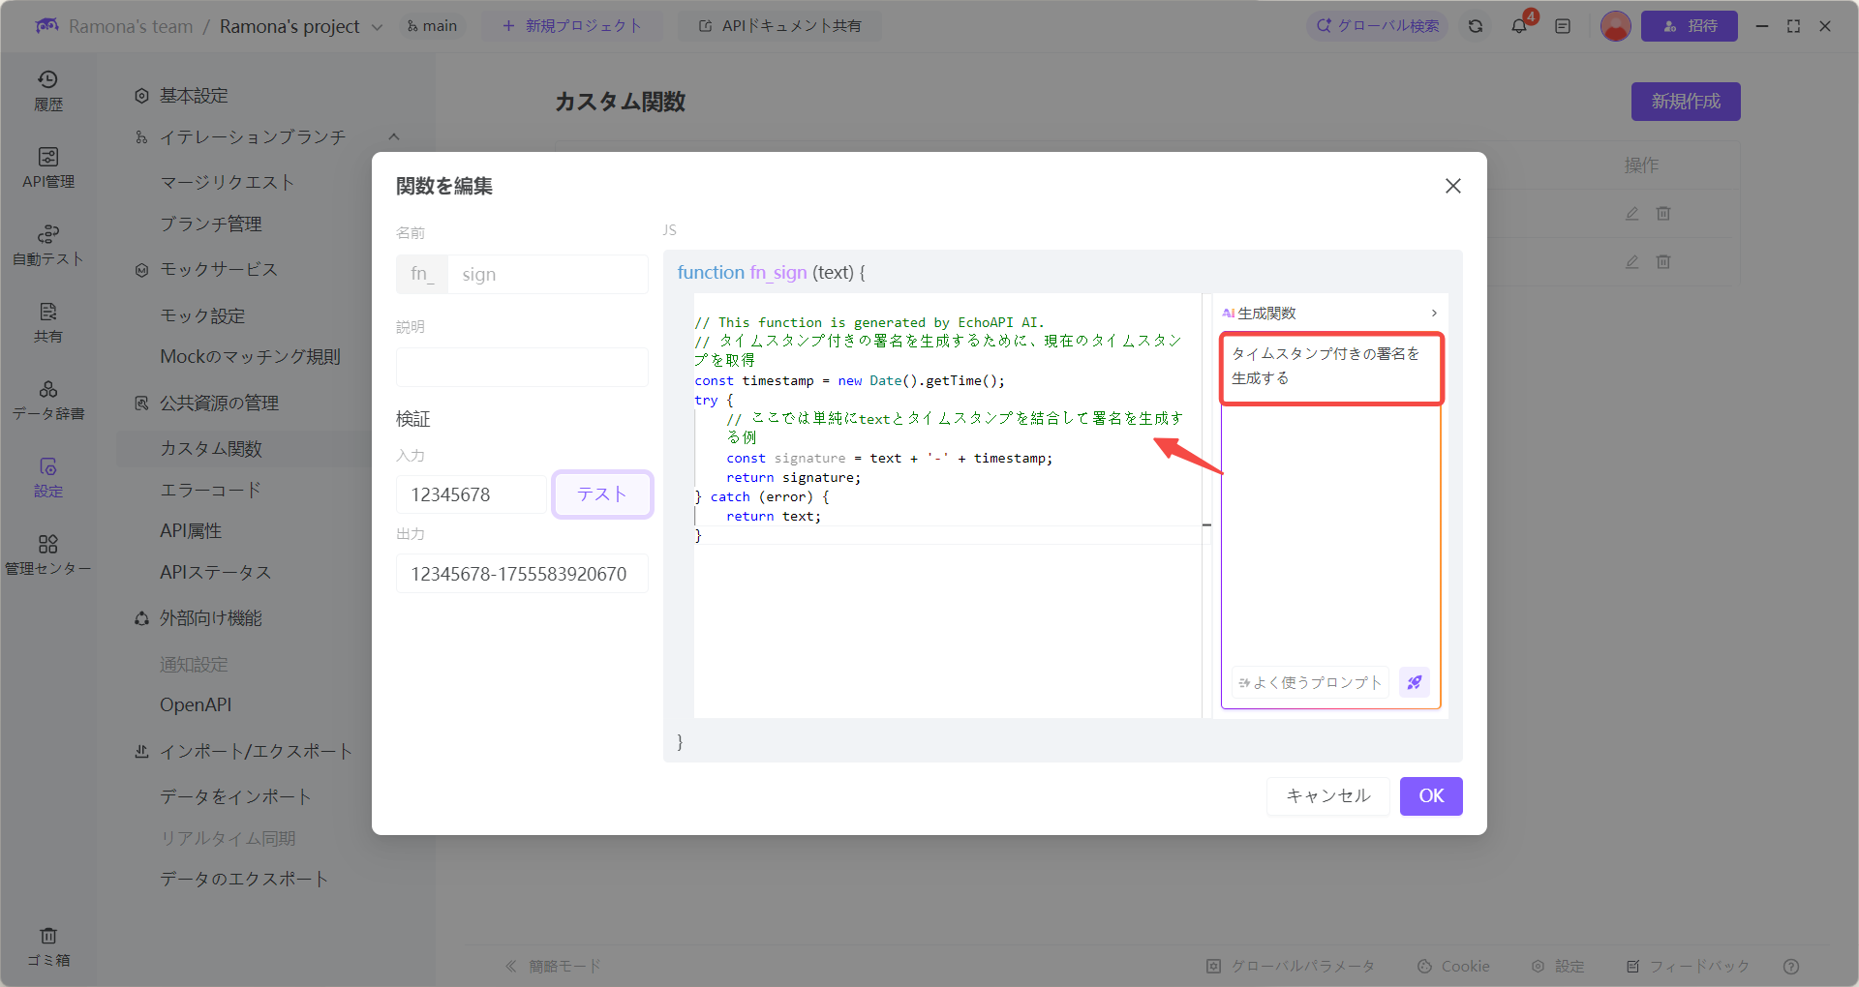This screenshot has width=1859, height=987.
Task: Collapse the イテレーションブランチ section chevron
Action: point(394,137)
